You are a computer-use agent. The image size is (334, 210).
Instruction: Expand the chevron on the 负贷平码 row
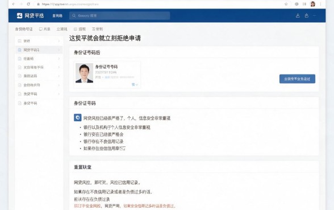tap(59, 94)
